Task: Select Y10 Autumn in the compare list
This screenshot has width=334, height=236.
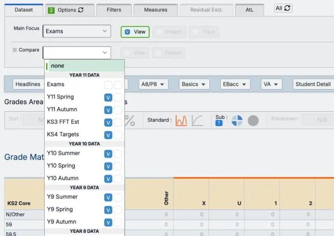Action: 63,178
